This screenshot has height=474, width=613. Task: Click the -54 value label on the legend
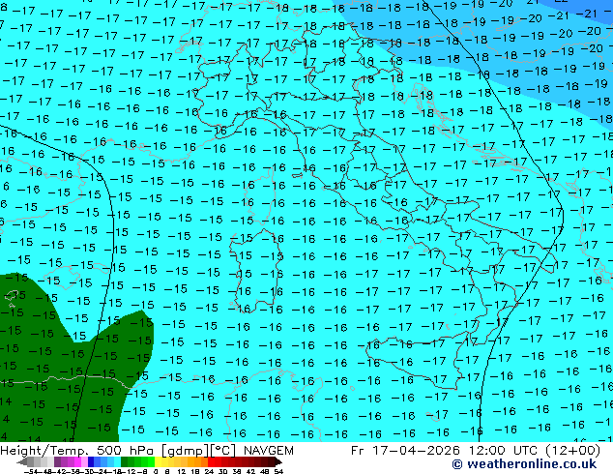click(x=31, y=472)
